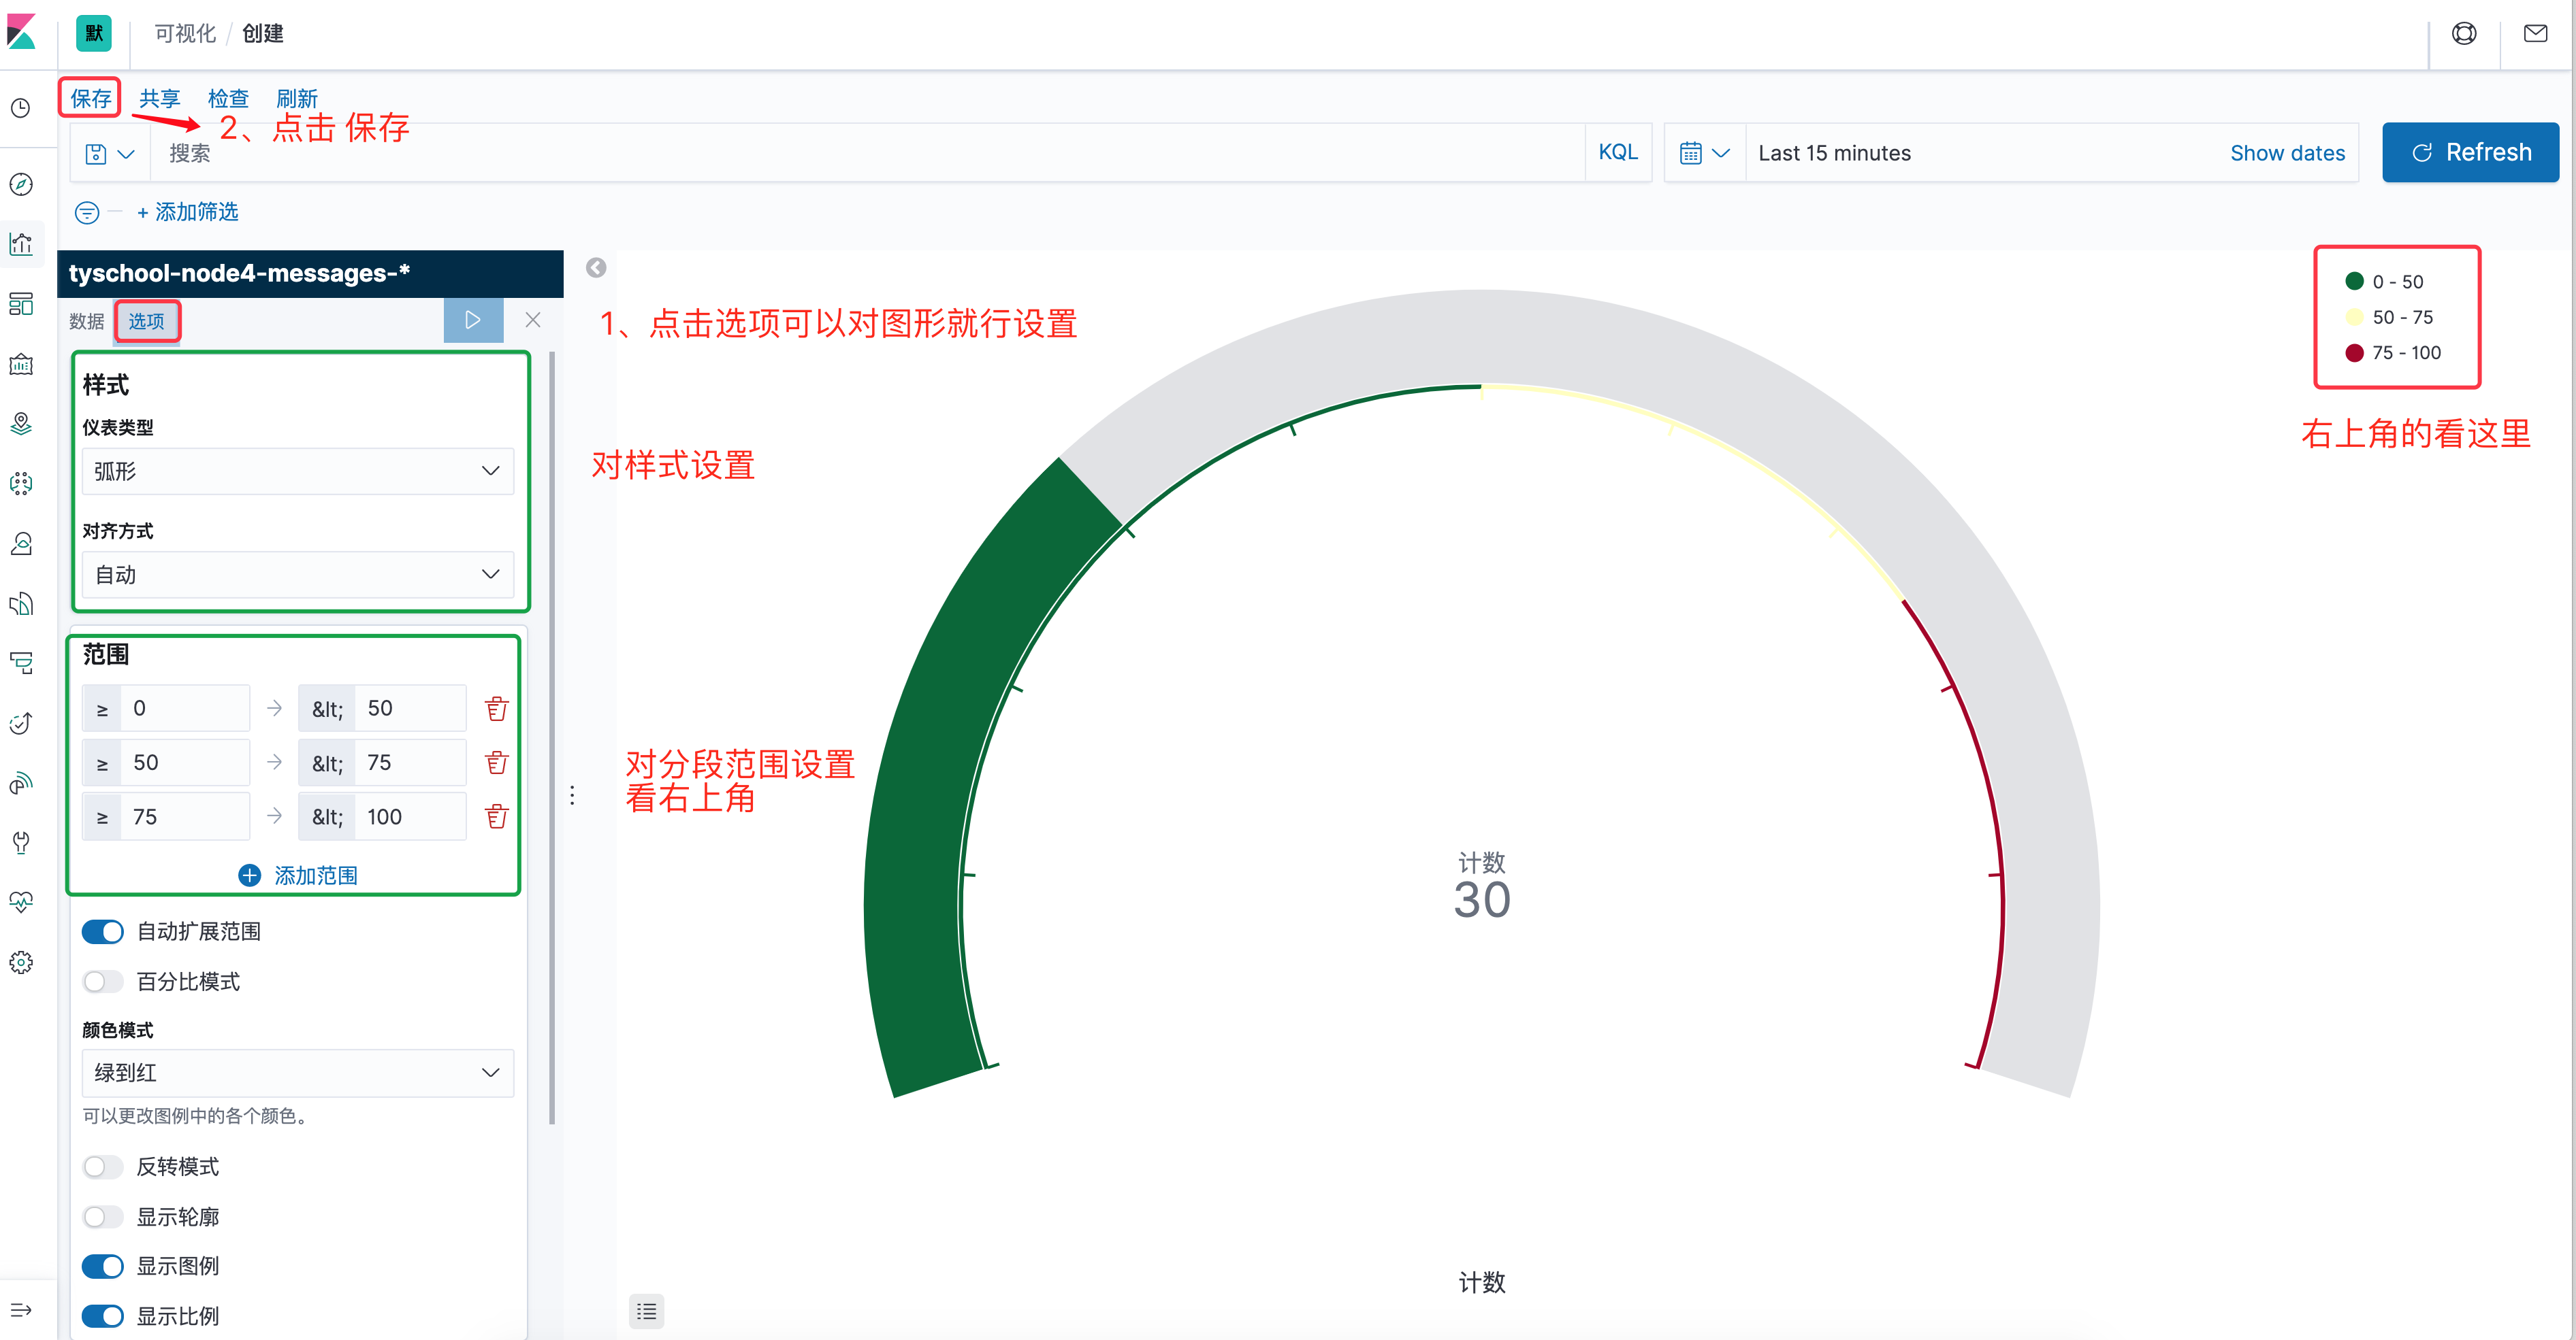Click the 检查 menu item
The image size is (2576, 1340).
point(228,98)
